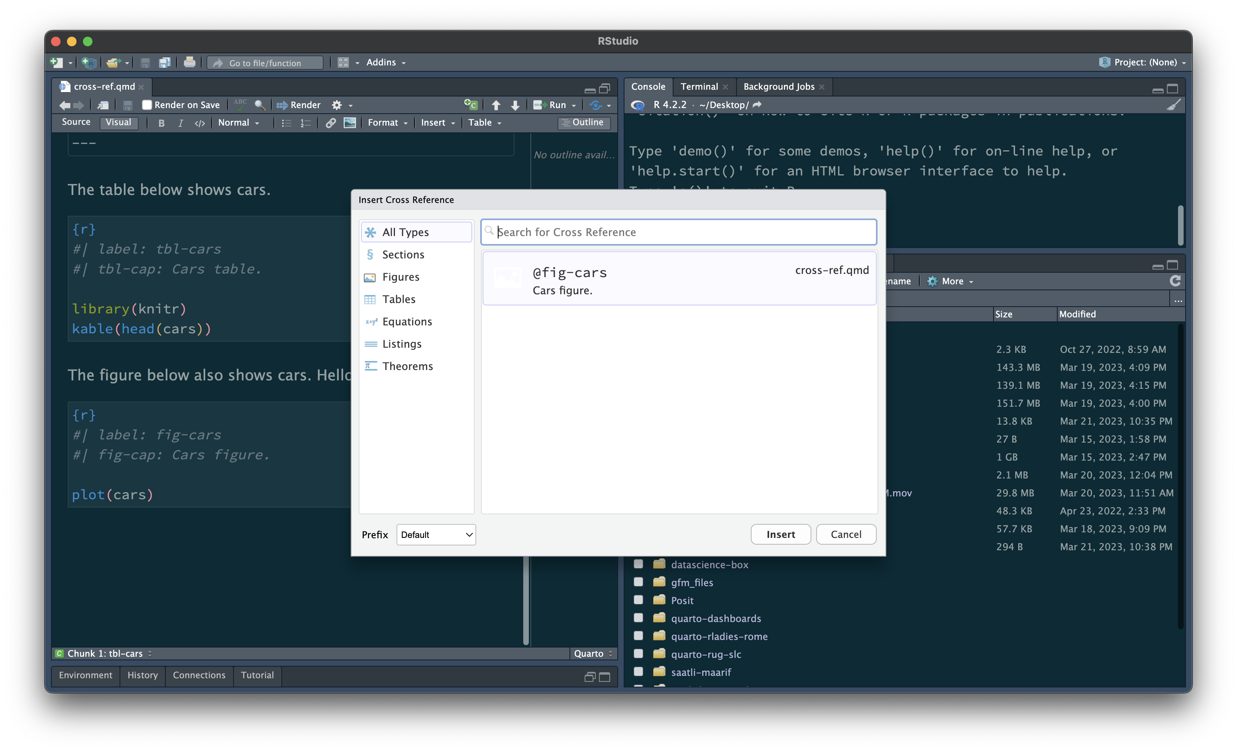Open the Table dropdown menu
The image size is (1237, 752).
coord(485,123)
